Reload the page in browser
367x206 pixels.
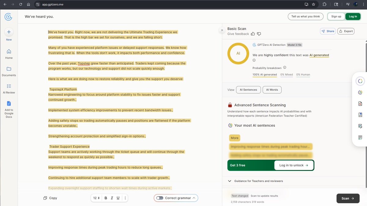coord(20,5)
